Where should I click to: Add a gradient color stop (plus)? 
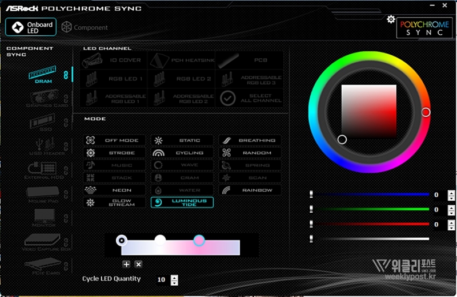126,264
